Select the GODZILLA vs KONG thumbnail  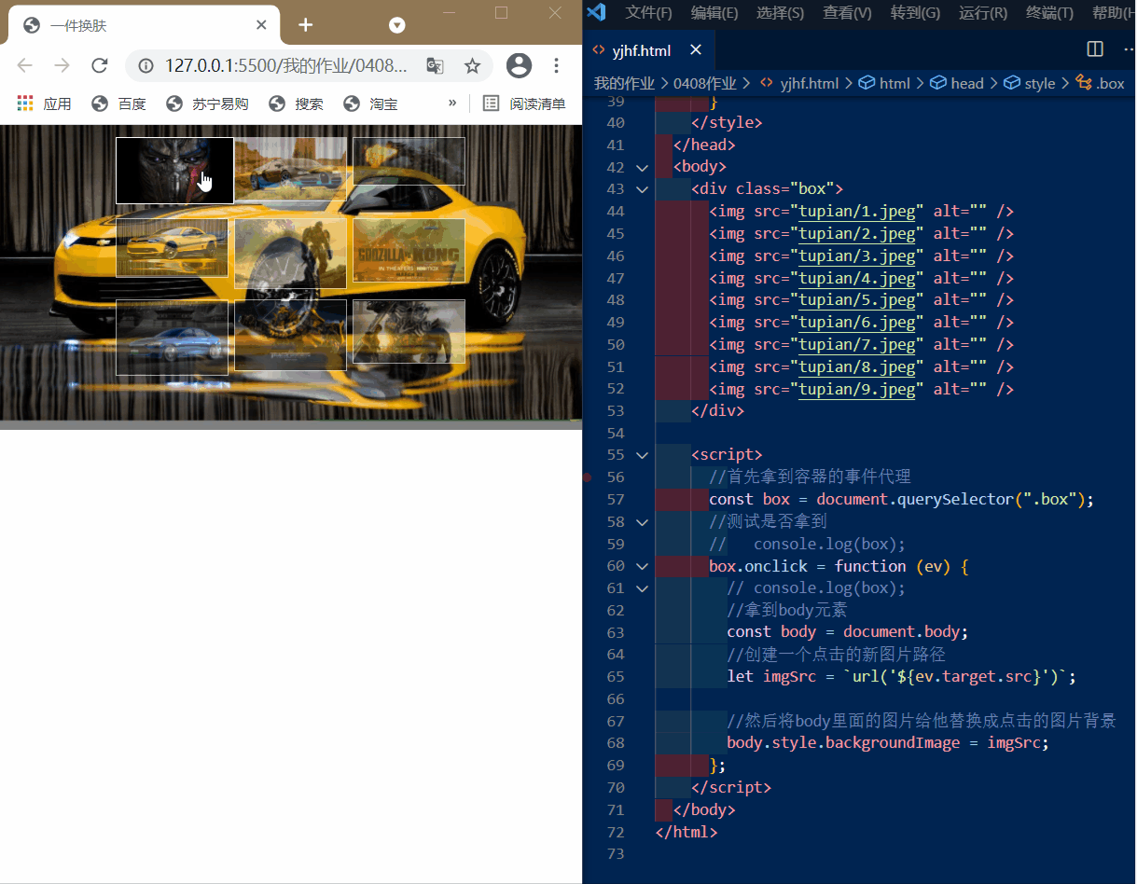tap(409, 250)
